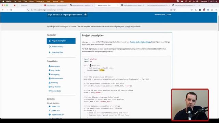Click headphones icon in macOS menu bar
219x123 pixels.
(x=190, y=1)
